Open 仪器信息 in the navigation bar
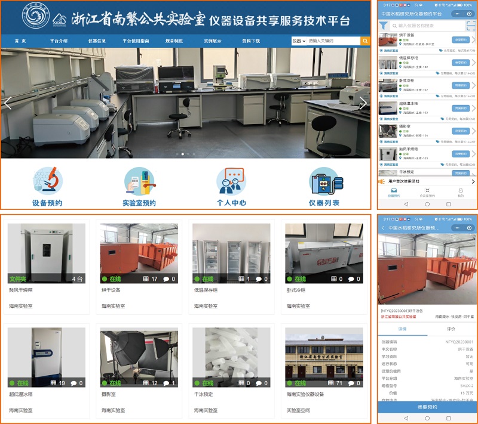 [97, 41]
